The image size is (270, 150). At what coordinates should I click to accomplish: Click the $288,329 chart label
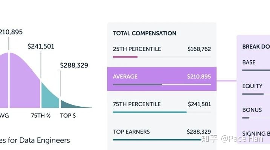pyautogui.click(x=74, y=65)
